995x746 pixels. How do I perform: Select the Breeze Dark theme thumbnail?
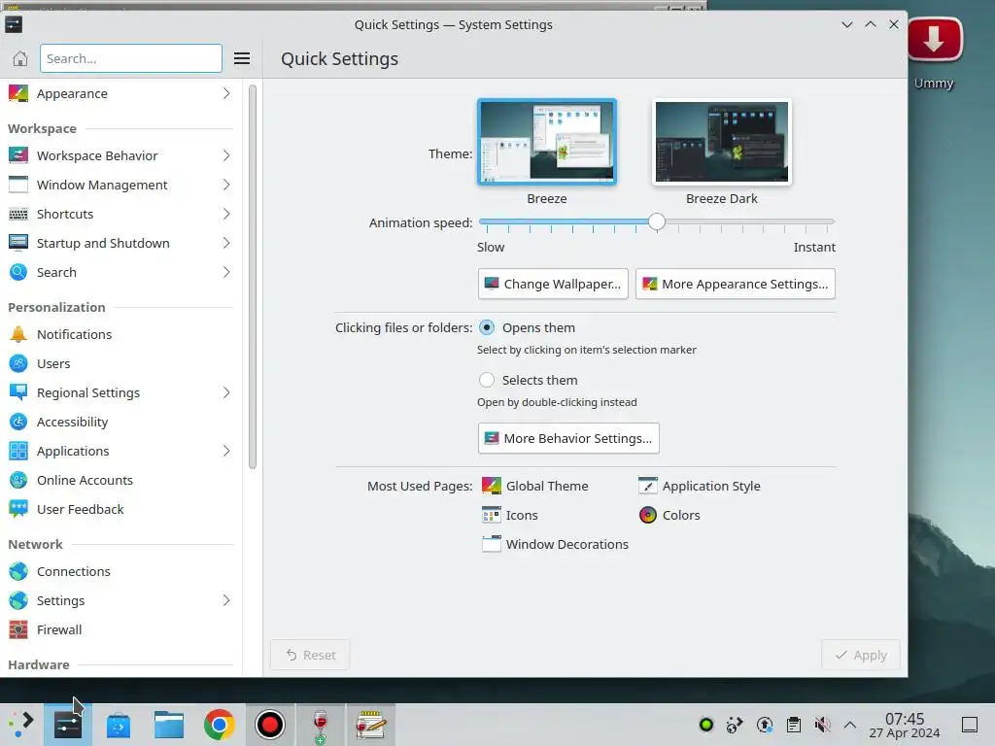[722, 142]
